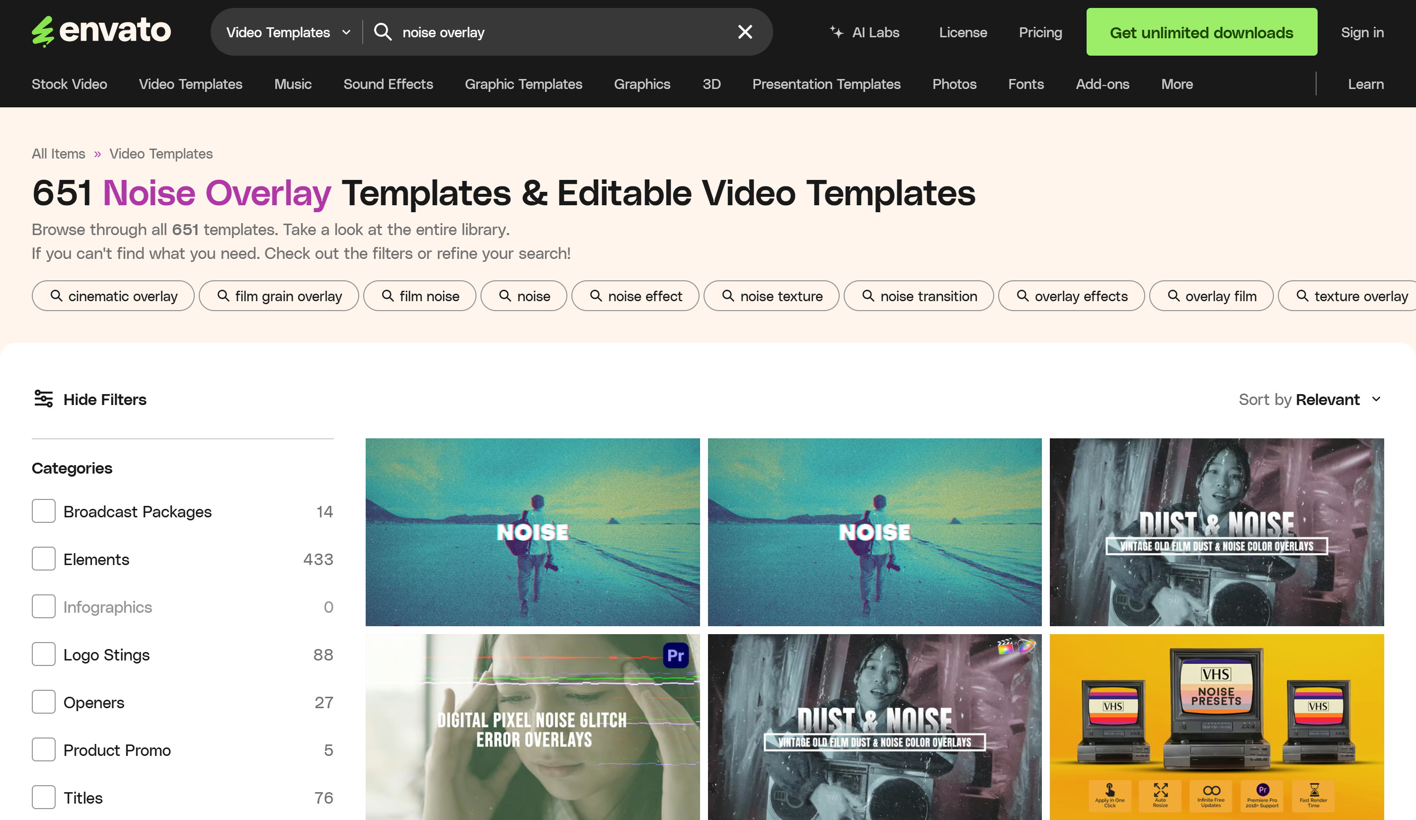Switch to the Fonts section

tap(1025, 84)
